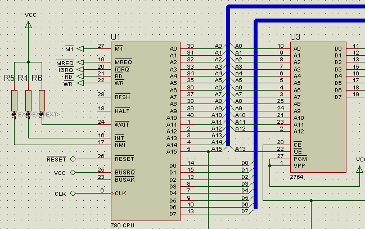Click the R6 reference label
Screen dimensions: 365x229
(x=37, y=78)
